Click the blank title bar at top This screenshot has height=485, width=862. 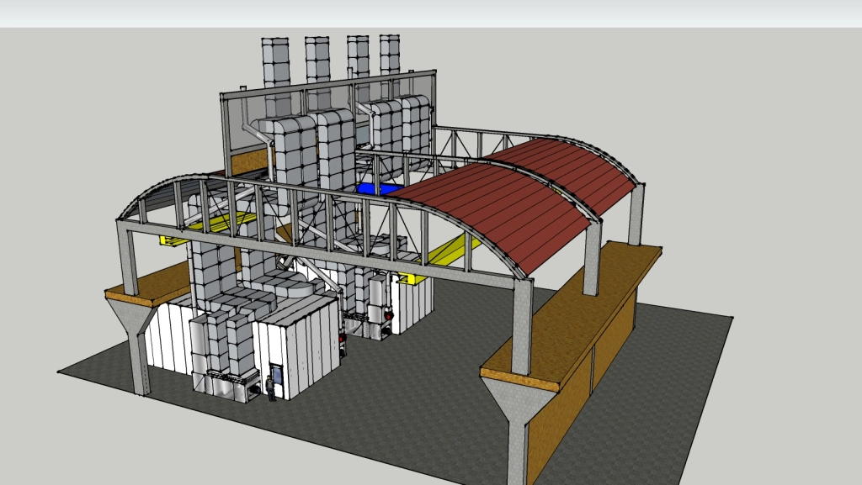tap(431, 13)
